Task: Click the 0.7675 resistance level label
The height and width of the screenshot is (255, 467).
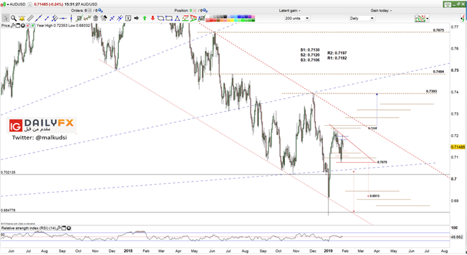Action: point(438,30)
